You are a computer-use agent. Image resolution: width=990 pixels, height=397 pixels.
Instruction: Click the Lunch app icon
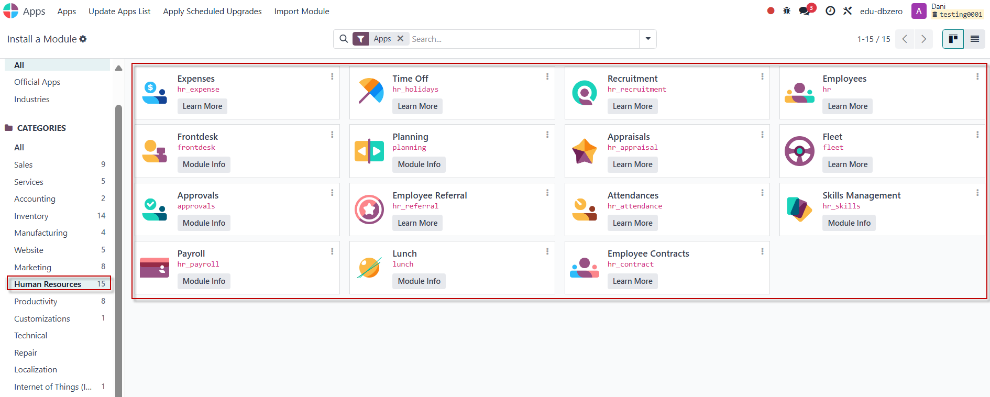point(370,268)
